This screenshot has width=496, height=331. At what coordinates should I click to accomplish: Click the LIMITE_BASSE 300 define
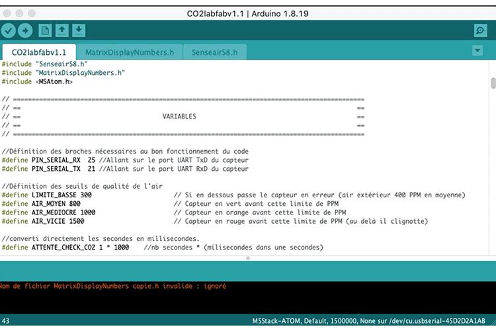46,195
